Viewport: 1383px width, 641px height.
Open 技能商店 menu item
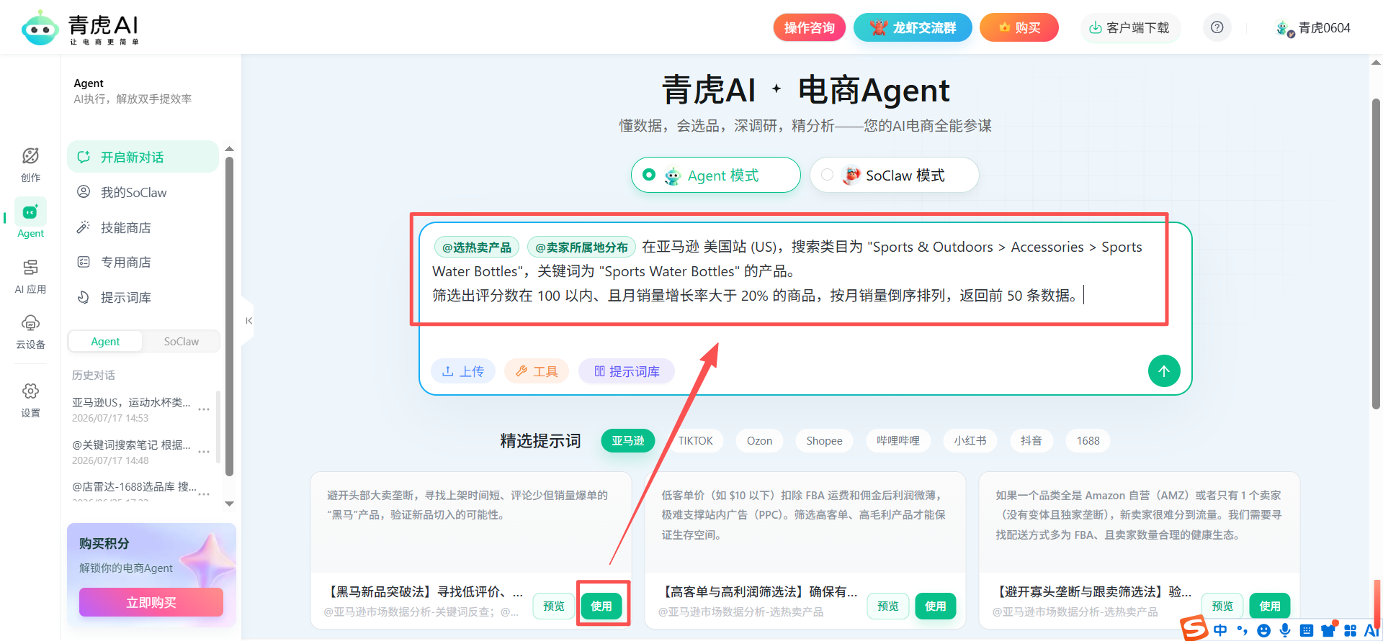(x=143, y=227)
